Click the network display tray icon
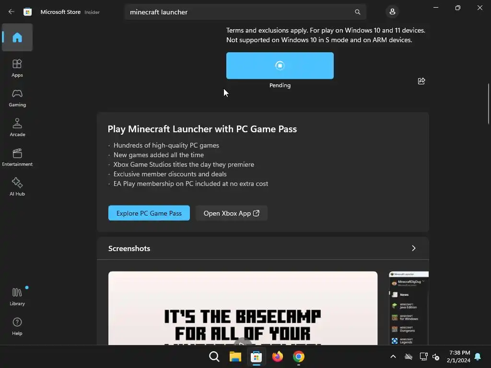The width and height of the screenshot is (491, 368). coord(423,356)
